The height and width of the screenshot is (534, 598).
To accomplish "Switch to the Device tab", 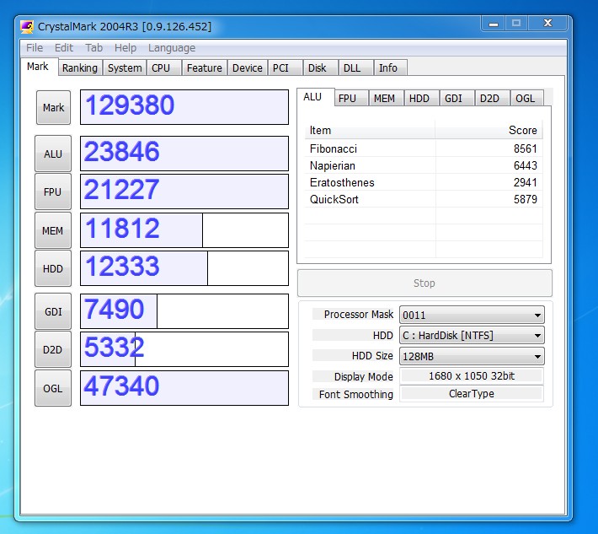I will point(247,67).
